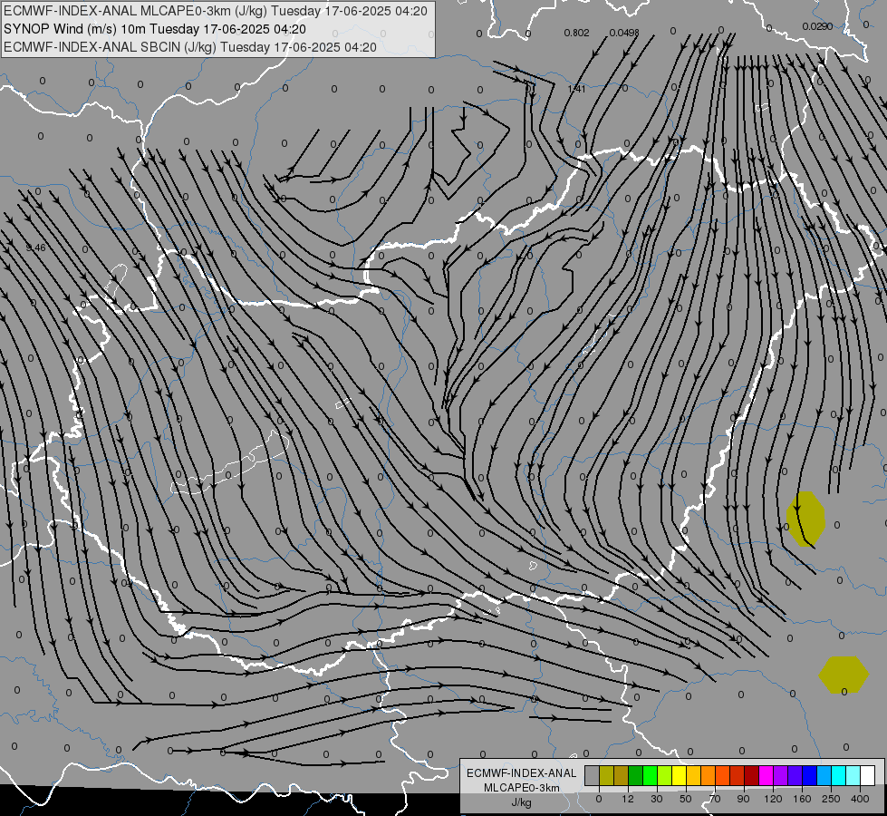Screen dimensions: 887x816
Task: Pick the magenta legend swatch
Action: point(766,775)
